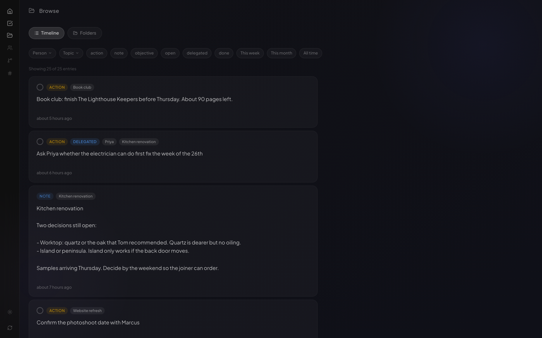Screen dimensions: 542x338
Task: Click the ACTION badge on Book club entry
Action: [57, 87]
